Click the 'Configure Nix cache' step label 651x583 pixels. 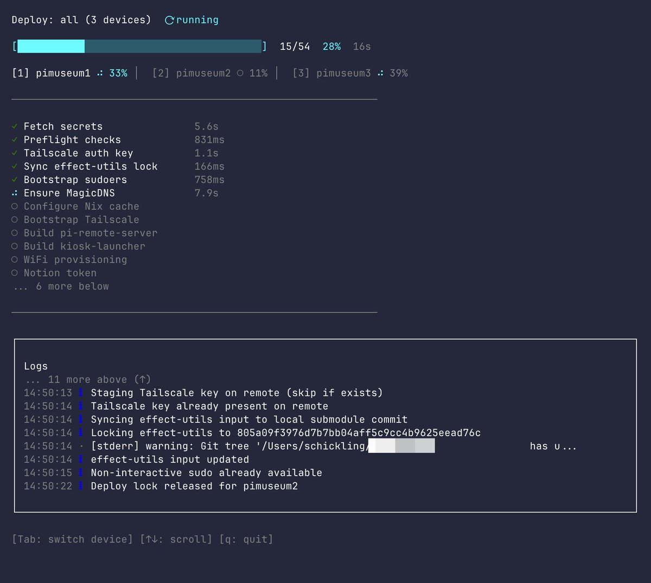click(x=81, y=206)
